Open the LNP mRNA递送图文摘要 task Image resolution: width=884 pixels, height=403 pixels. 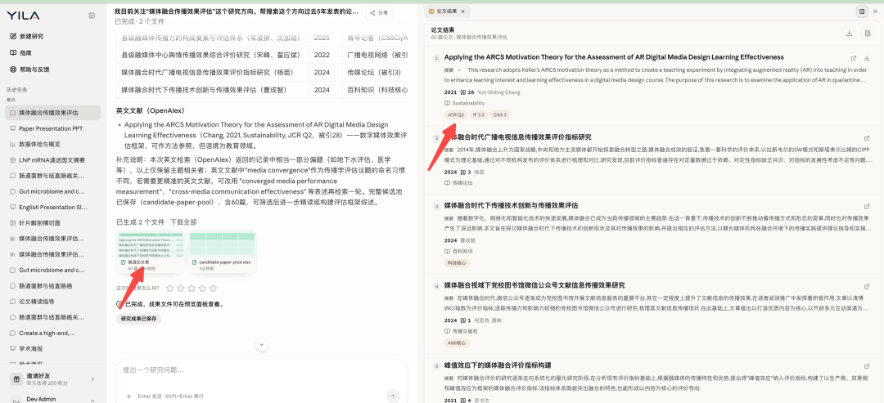(52, 160)
